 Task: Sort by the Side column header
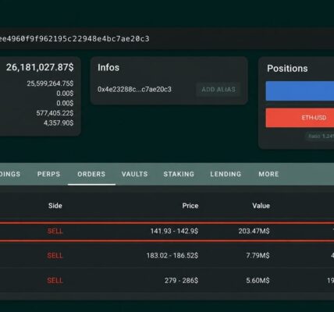coord(55,206)
